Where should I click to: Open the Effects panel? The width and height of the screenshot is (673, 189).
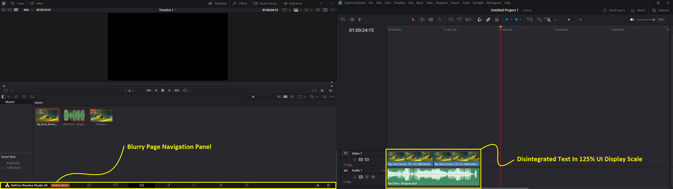tap(240, 3)
